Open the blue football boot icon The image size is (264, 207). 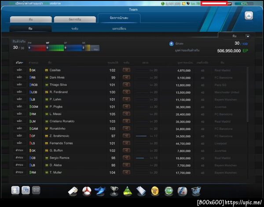pos(100,191)
